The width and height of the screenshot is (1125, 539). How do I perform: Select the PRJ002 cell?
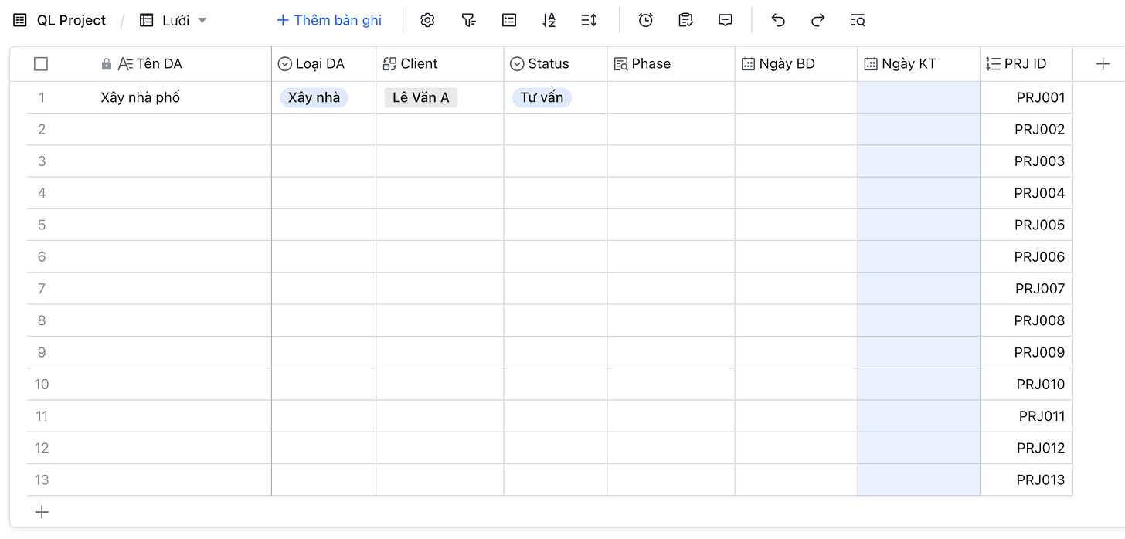(1026, 129)
